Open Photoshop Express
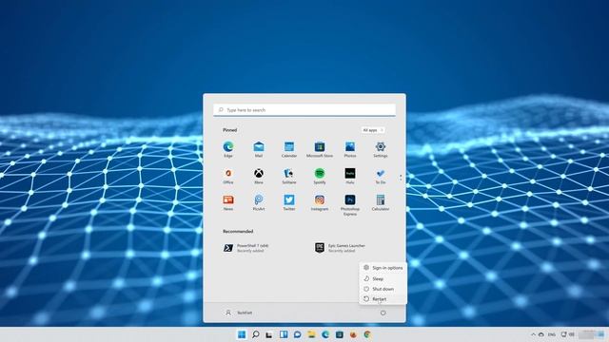The image size is (609, 342). click(x=350, y=205)
